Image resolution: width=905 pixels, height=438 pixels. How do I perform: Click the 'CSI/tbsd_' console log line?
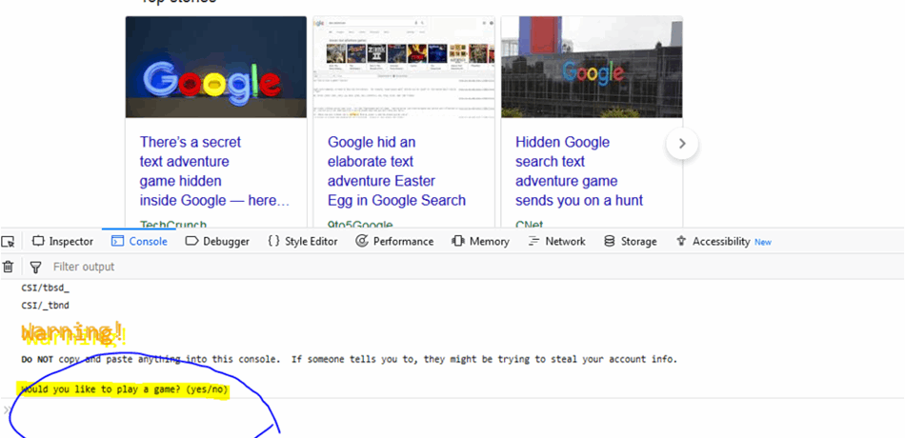[45, 287]
